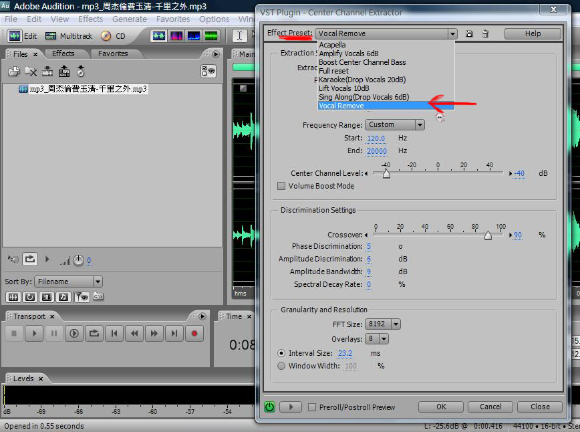Click Transport Pause button
The height and width of the screenshot is (432, 580).
(x=54, y=334)
